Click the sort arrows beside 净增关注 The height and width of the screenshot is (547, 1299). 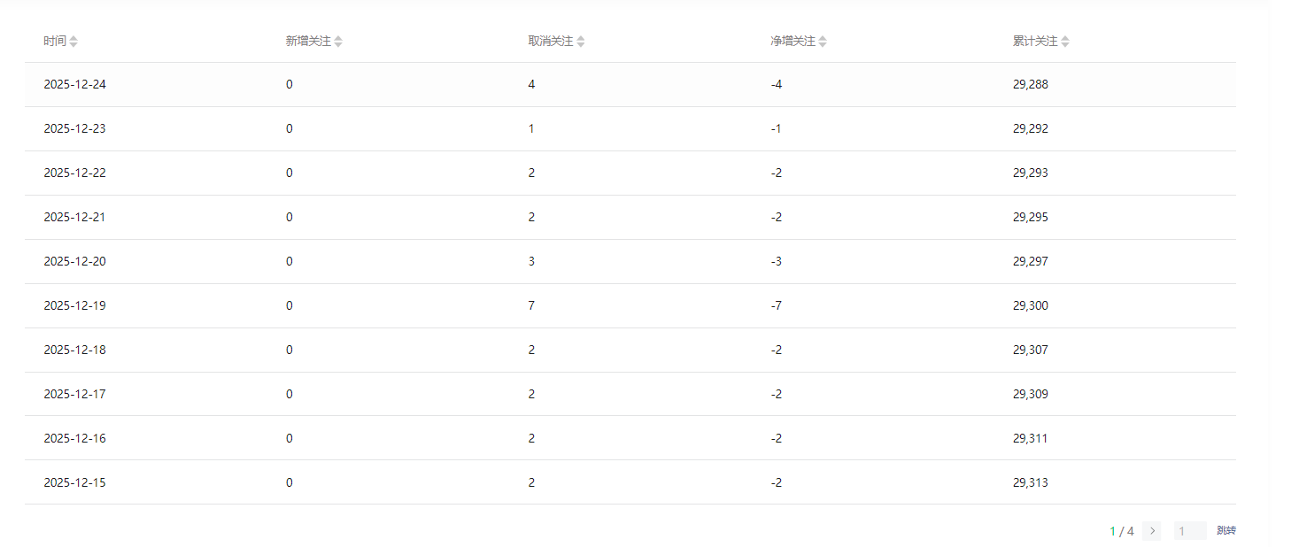(823, 42)
